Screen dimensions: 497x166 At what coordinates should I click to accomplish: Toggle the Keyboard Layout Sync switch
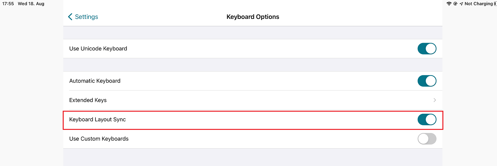427,119
